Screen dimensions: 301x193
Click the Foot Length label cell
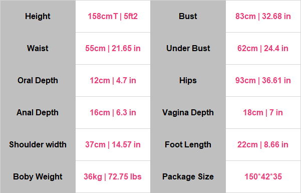point(188,144)
